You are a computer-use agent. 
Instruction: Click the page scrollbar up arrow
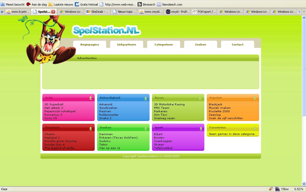[304, 18]
